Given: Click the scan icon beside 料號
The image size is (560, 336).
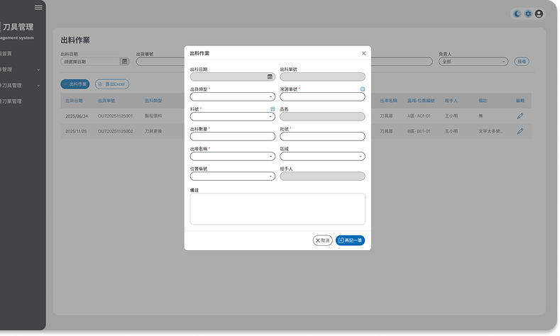Looking at the screenshot, I should point(273,109).
